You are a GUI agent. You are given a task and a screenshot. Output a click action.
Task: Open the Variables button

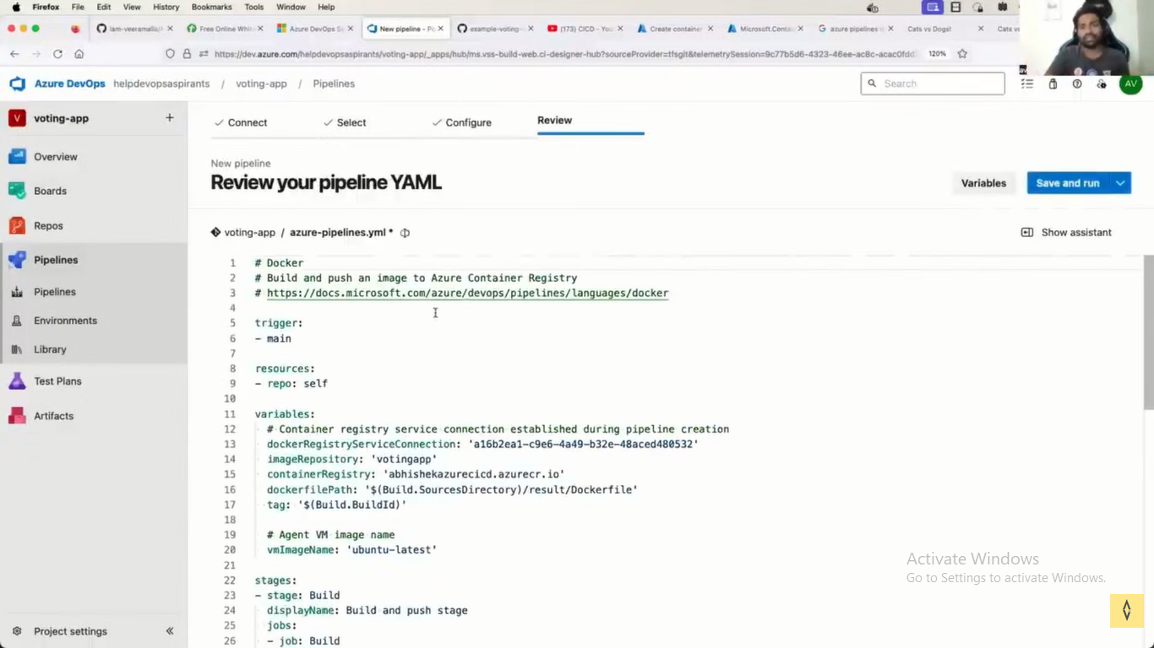[983, 183]
